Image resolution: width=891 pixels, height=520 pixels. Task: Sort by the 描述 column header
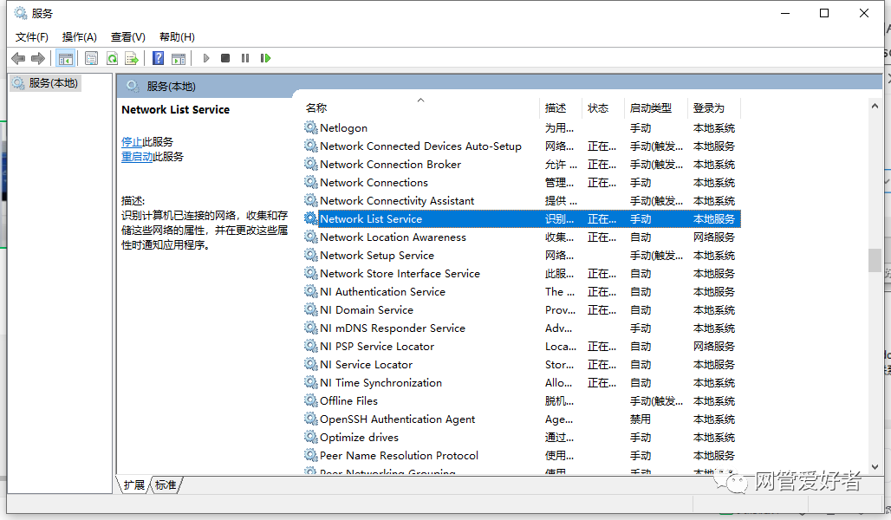click(x=560, y=107)
